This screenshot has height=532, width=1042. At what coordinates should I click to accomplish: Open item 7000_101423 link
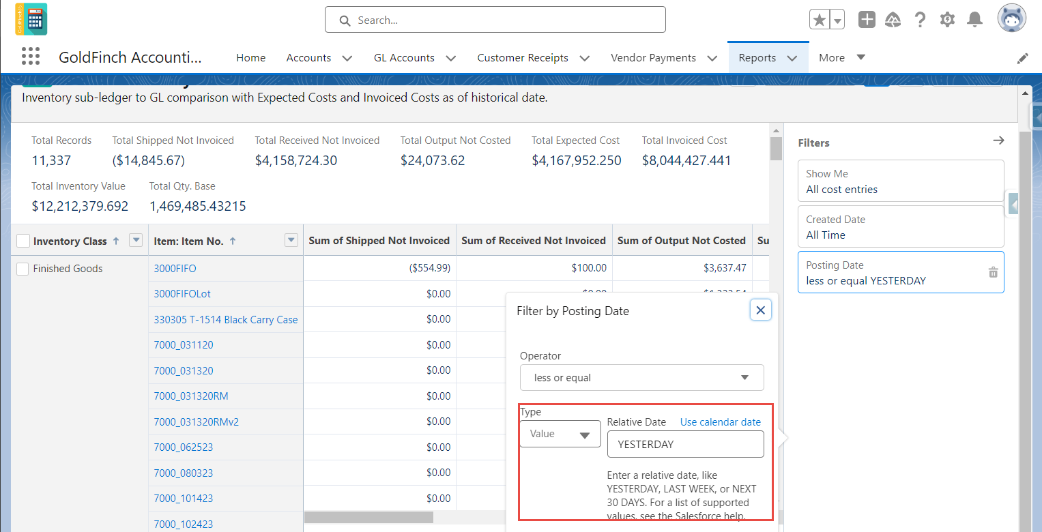[x=184, y=499]
